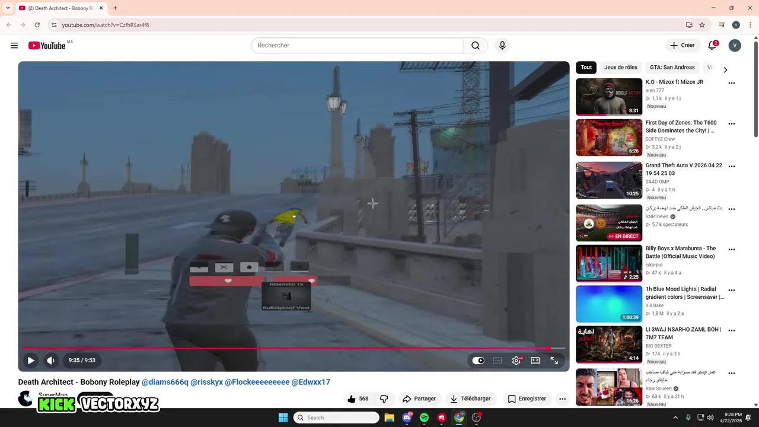Open SOFTYZ Crew channel name
Image resolution: width=759 pixels, height=427 pixels.
(x=660, y=139)
